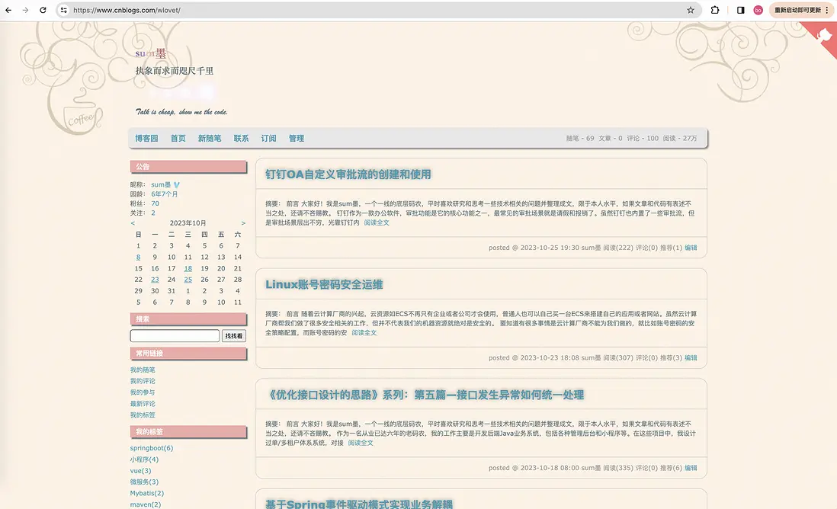The height and width of the screenshot is (509, 837).
Task: Open the sum墨 nickname link in 公告
Action: click(x=161, y=184)
